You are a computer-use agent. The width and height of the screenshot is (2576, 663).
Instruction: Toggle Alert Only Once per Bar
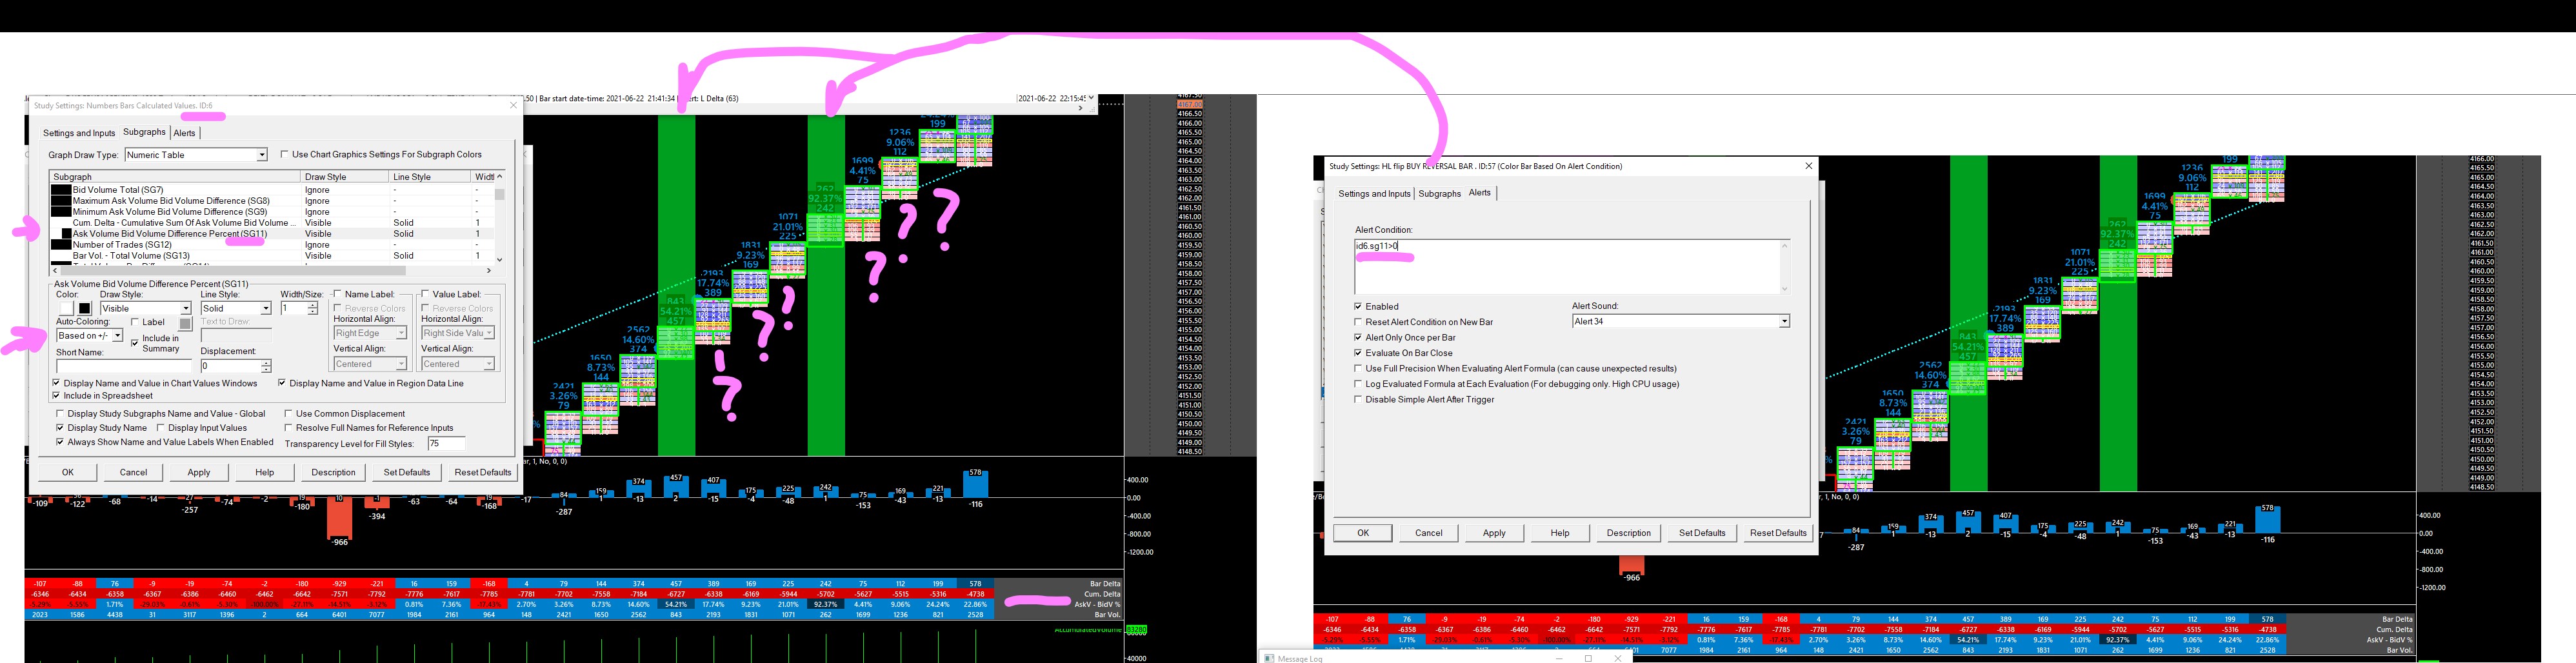[1358, 337]
